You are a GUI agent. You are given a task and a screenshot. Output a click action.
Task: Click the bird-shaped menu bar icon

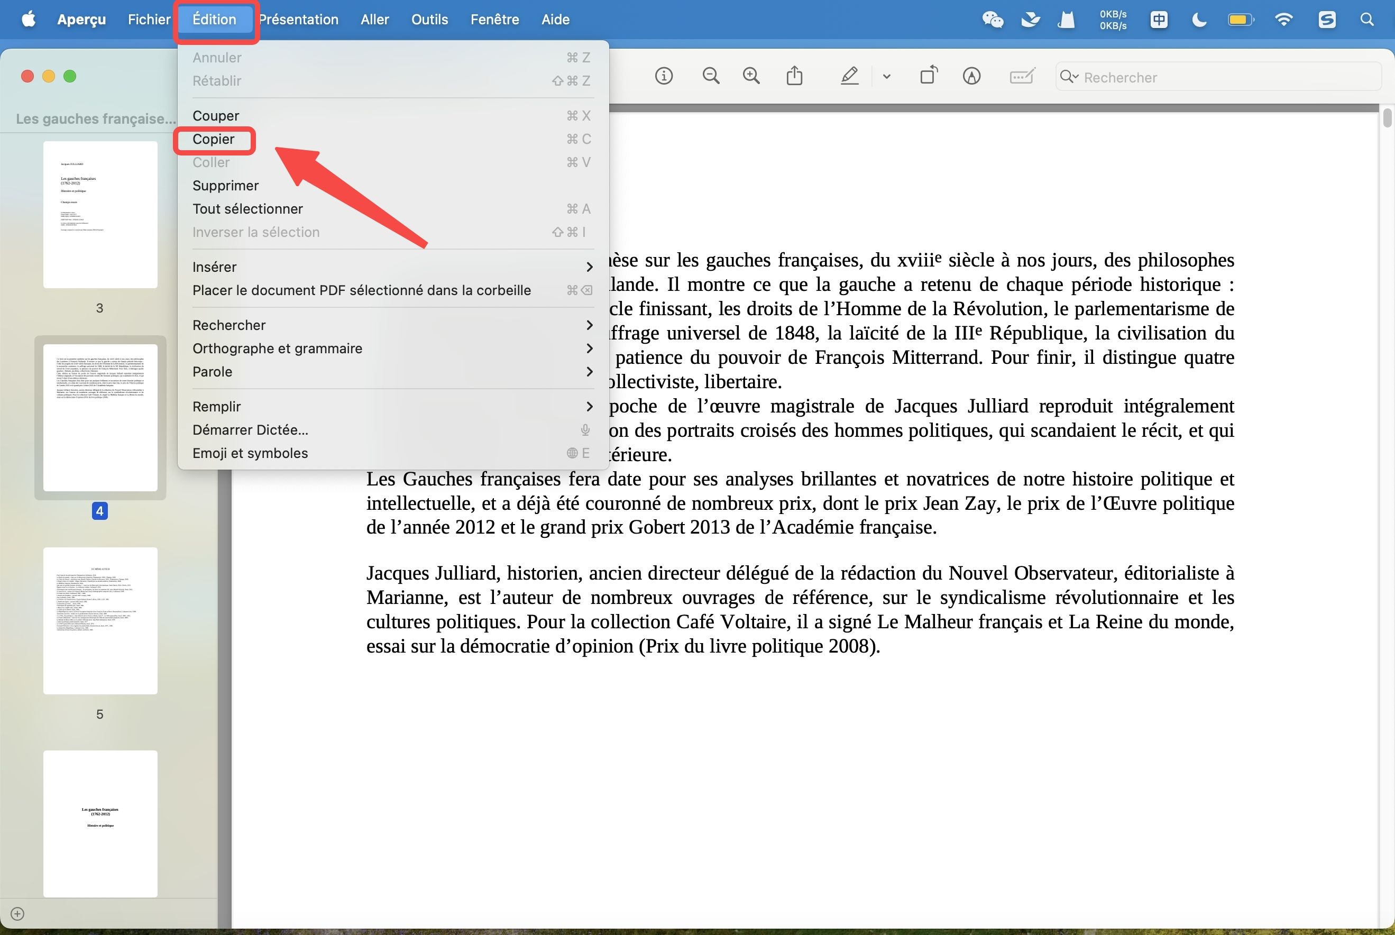(x=1030, y=20)
